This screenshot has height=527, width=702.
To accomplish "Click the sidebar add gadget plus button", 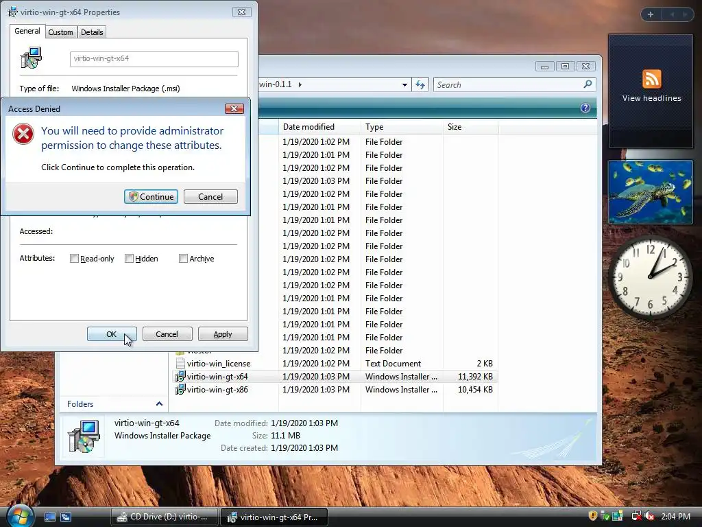I will tap(651, 14).
